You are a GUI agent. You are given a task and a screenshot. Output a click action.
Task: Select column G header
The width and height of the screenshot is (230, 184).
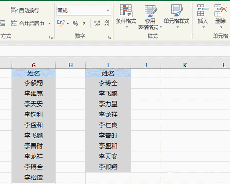[x=33, y=65]
